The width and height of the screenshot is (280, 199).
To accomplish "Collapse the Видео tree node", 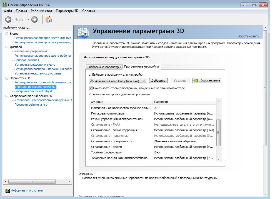I will point(7,34).
